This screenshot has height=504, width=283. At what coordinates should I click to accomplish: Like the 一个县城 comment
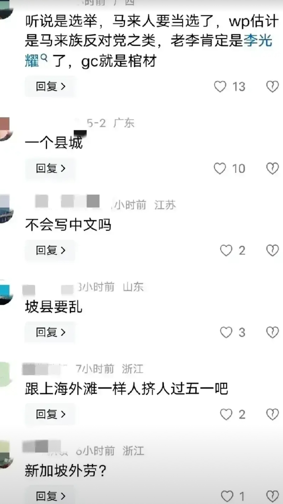pyautogui.click(x=220, y=168)
